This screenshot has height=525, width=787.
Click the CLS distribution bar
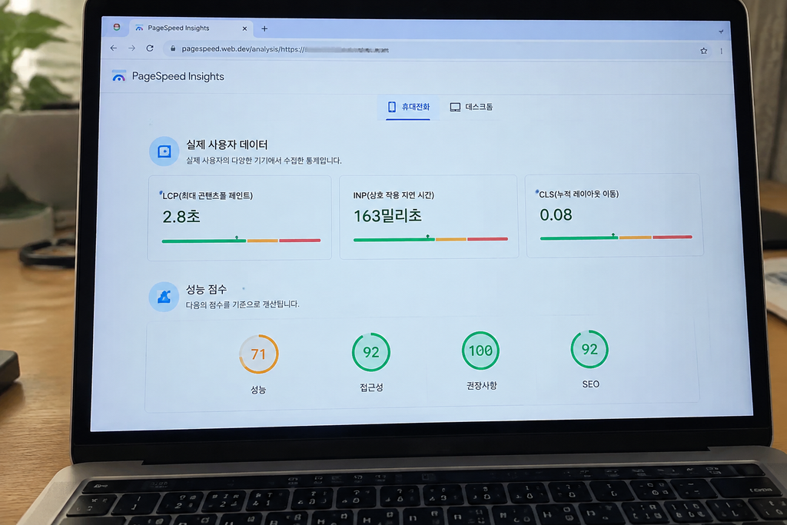pyautogui.click(x=616, y=237)
